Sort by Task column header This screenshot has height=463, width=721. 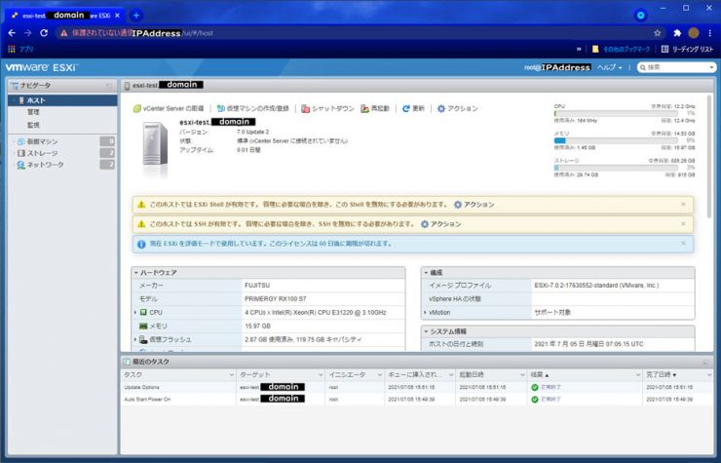point(178,374)
